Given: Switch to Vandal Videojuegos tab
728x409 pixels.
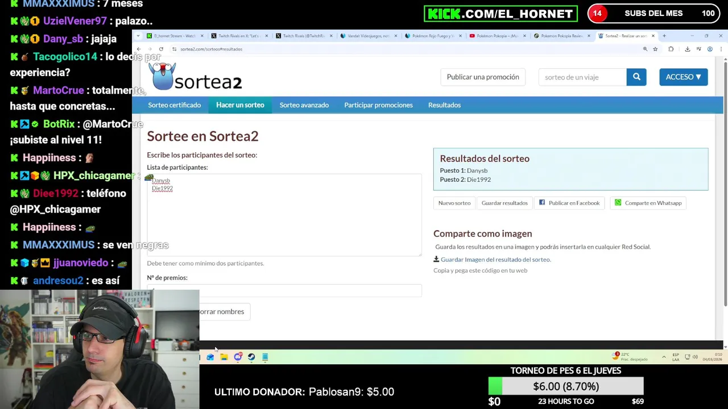Looking at the screenshot, I should [x=368, y=36].
